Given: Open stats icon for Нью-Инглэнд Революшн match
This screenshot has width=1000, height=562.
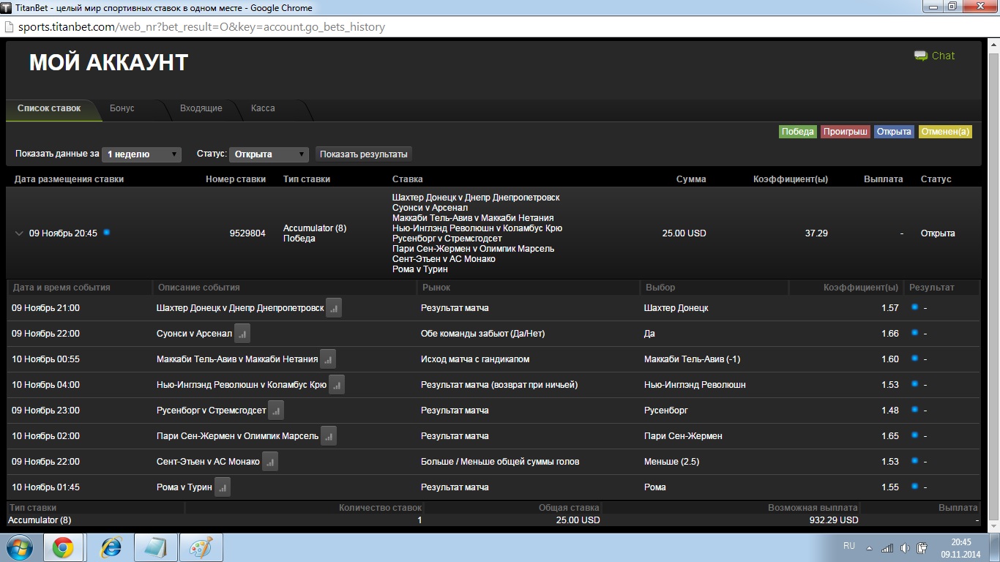Looking at the screenshot, I should point(337,385).
